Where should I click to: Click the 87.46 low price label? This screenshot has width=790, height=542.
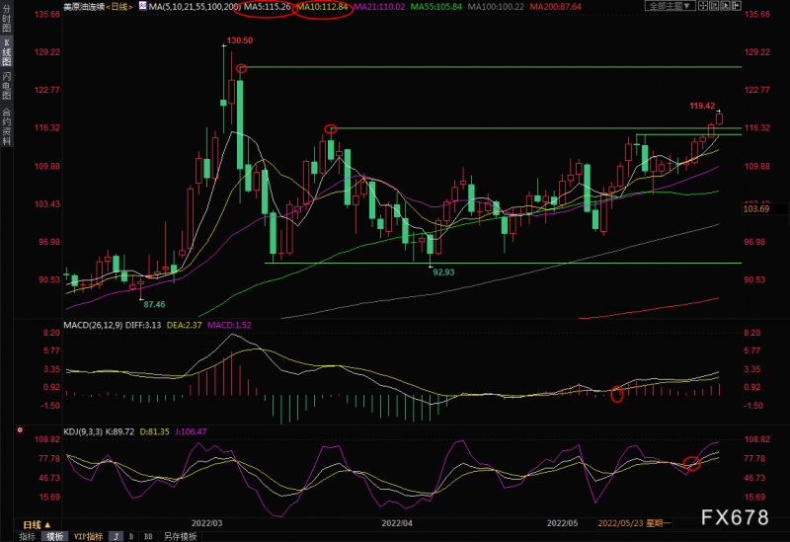point(154,304)
